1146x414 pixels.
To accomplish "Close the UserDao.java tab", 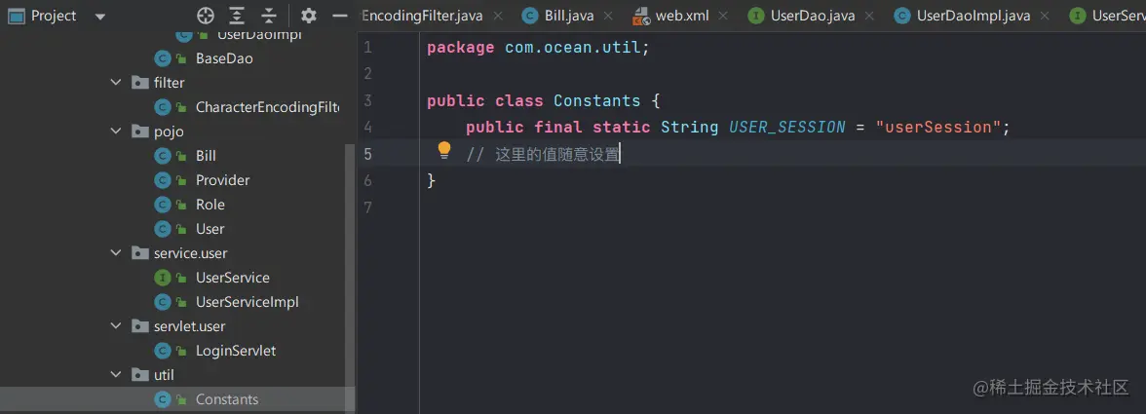I will click(869, 16).
